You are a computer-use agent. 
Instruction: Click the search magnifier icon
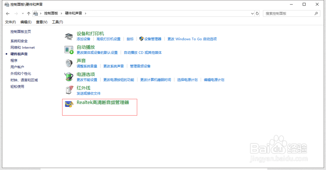(316, 13)
